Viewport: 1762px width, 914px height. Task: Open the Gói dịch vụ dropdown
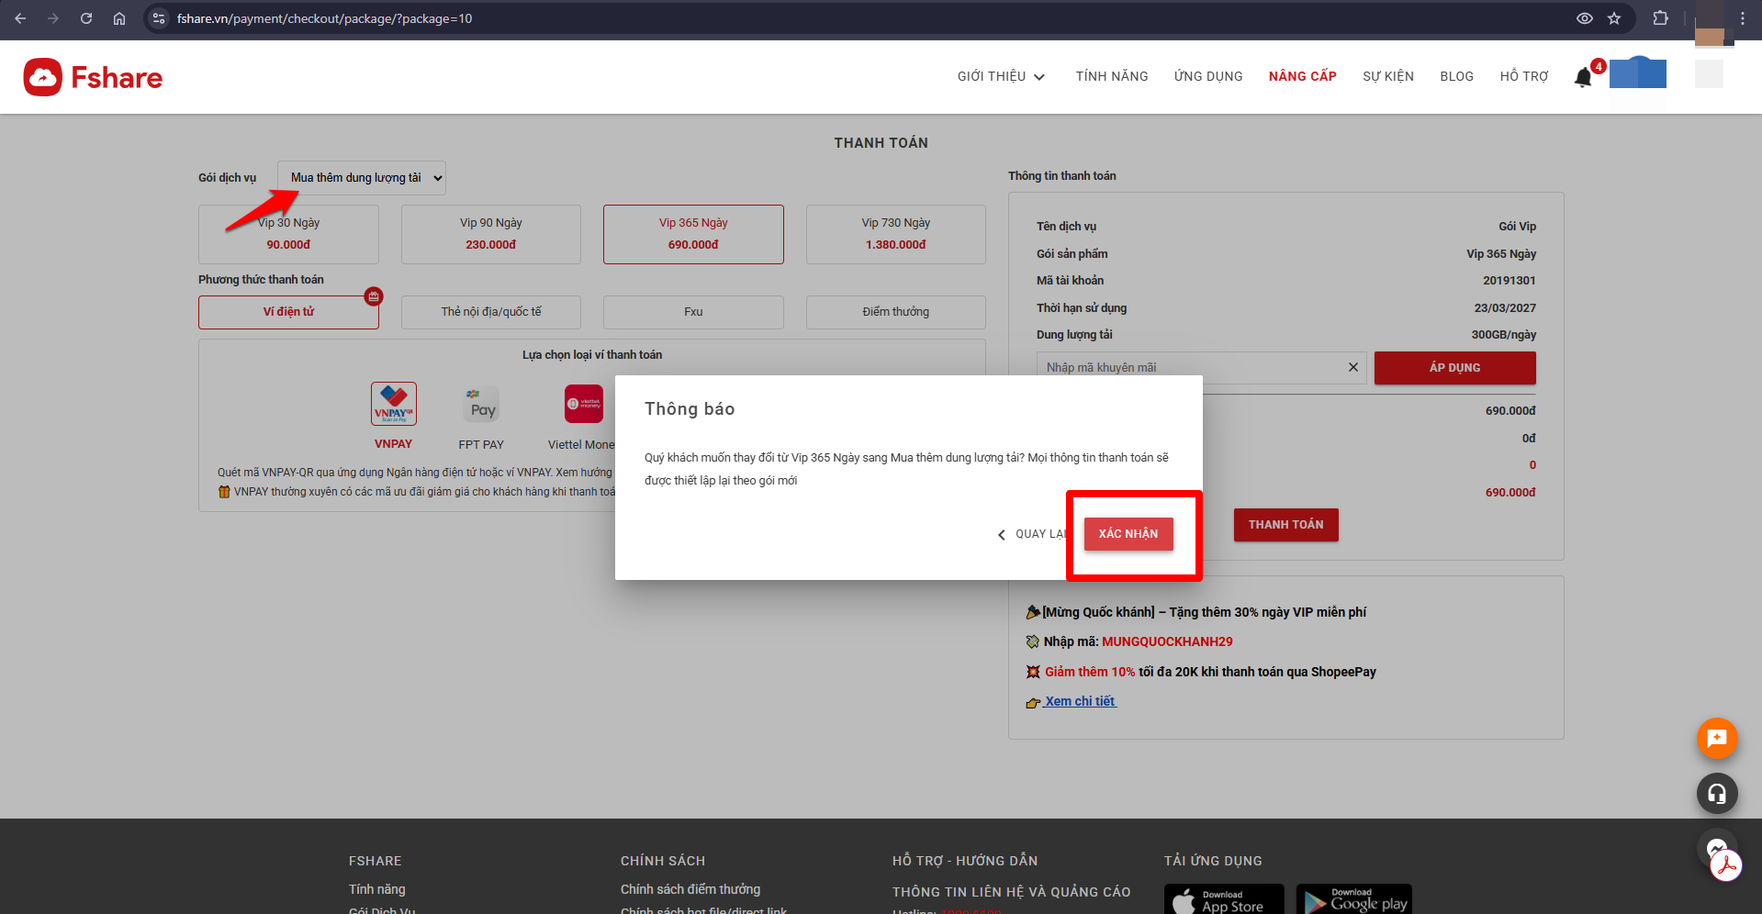click(362, 178)
